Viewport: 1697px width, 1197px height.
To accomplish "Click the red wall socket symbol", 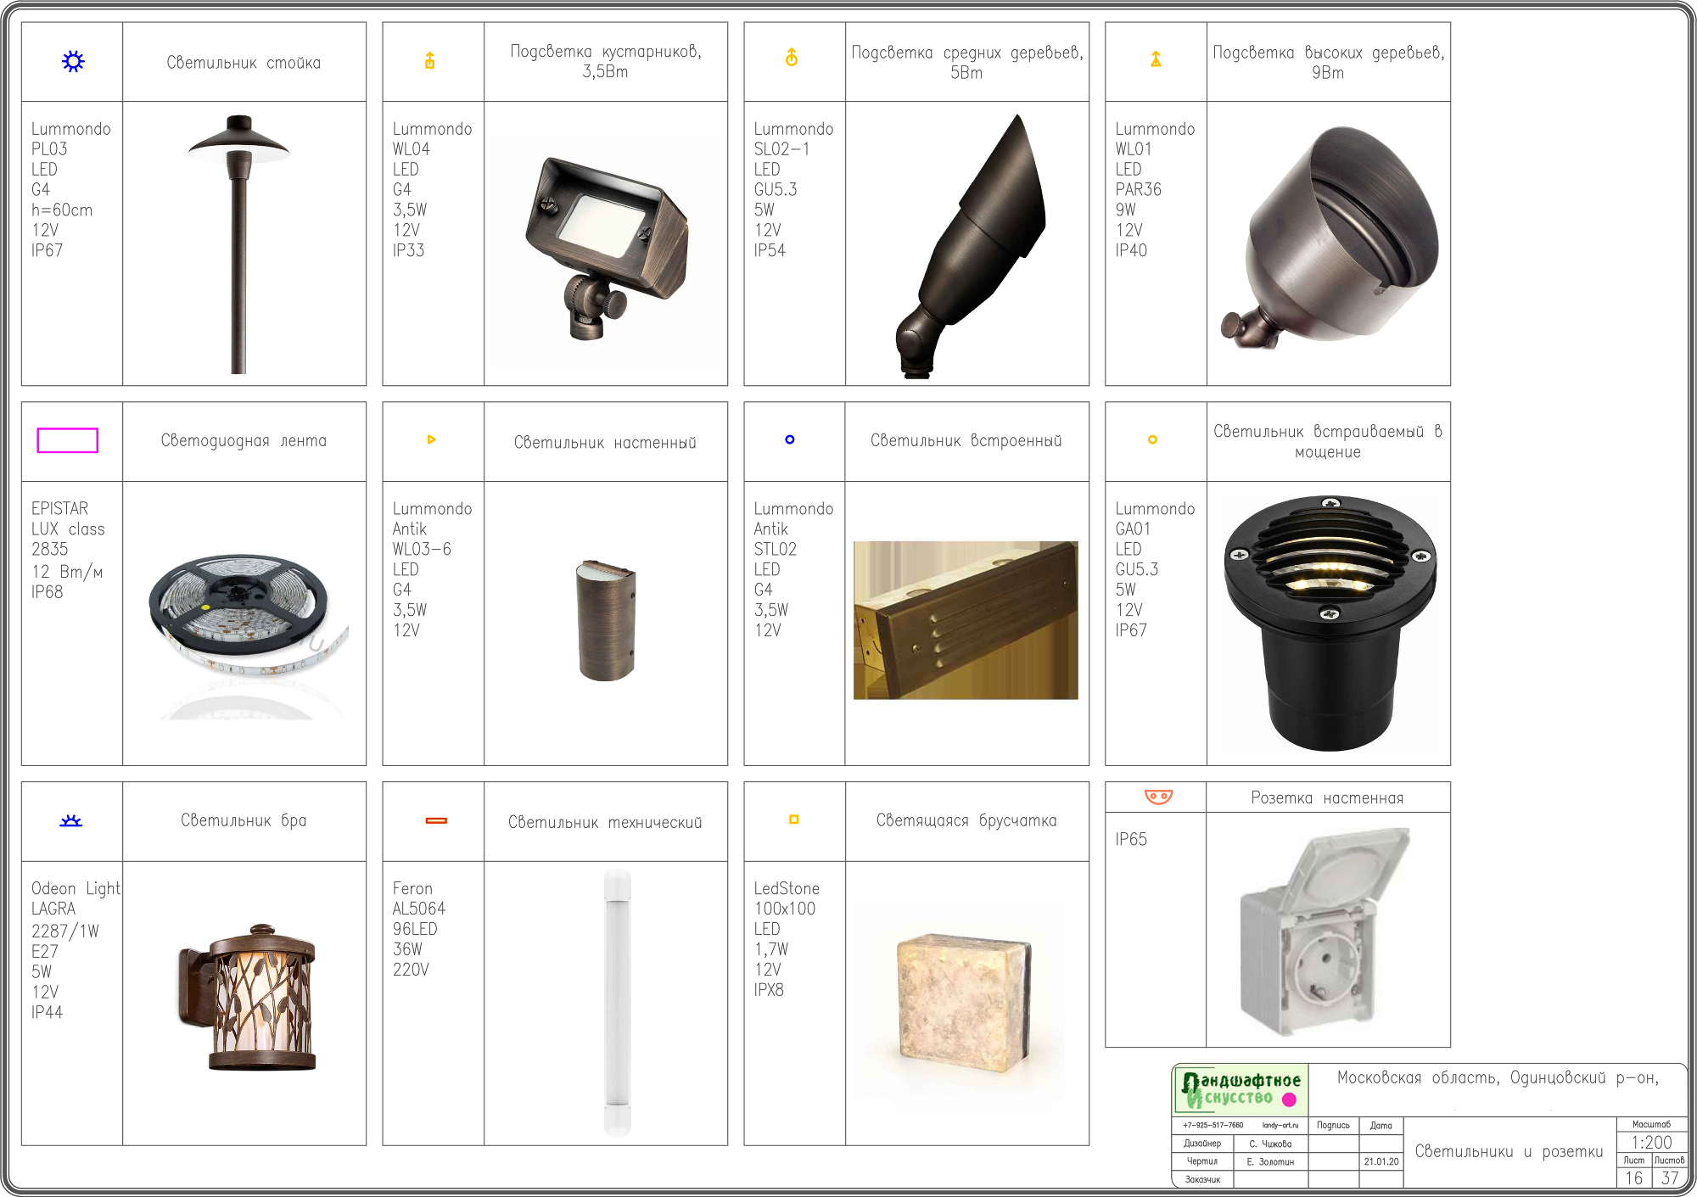I will coord(1158,797).
